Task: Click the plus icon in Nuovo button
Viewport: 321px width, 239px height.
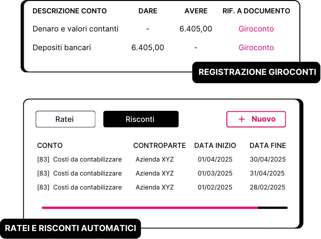Action: click(x=242, y=119)
